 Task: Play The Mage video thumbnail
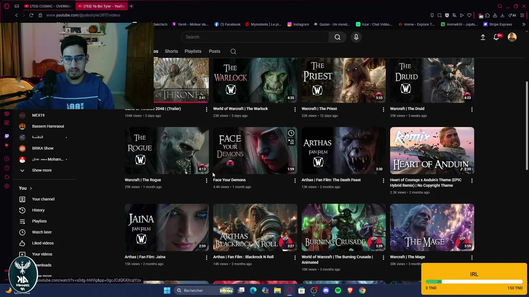(x=432, y=227)
